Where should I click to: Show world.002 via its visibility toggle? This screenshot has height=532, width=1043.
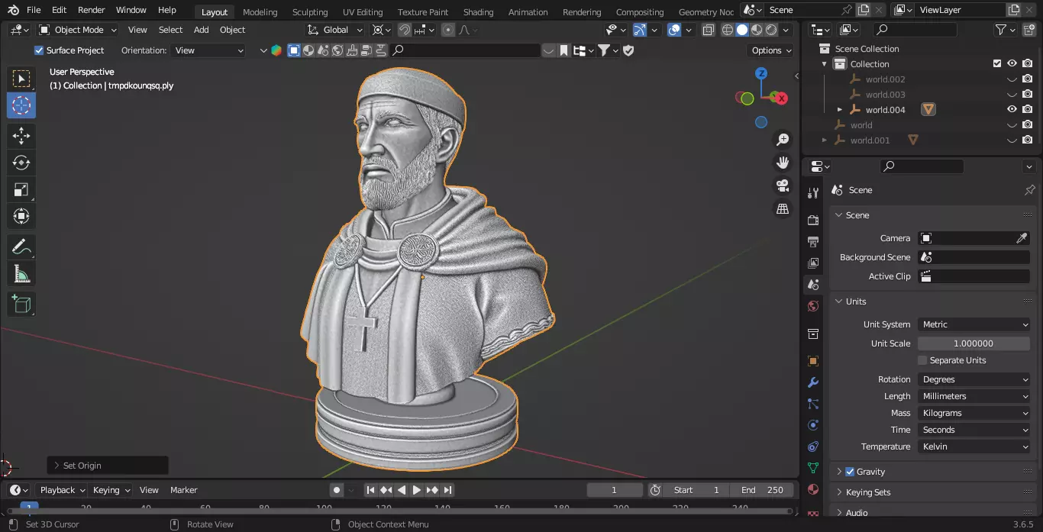pyautogui.click(x=1012, y=79)
